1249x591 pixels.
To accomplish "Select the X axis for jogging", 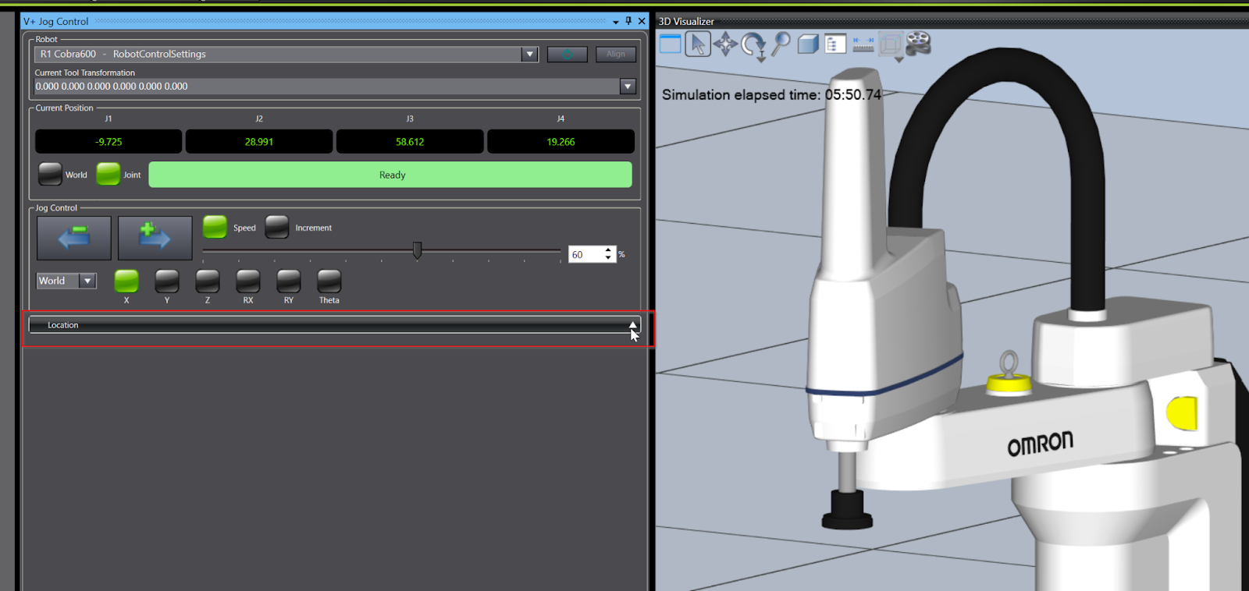I will 126,281.
